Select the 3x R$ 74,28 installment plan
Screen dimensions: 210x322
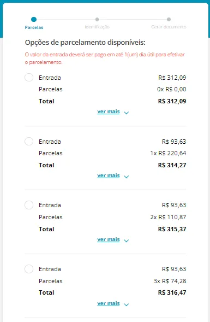click(x=29, y=269)
